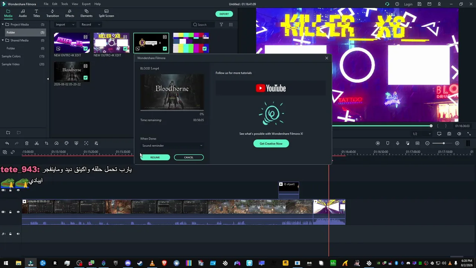
Task: Lock video track 2
Action: pos(10,190)
